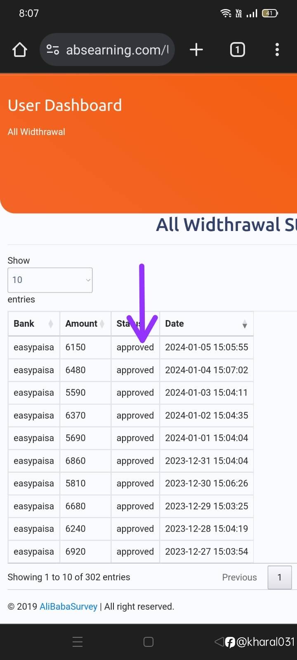The width and height of the screenshot is (297, 660).
Task: Select page 1 in pagination
Action: (x=279, y=577)
